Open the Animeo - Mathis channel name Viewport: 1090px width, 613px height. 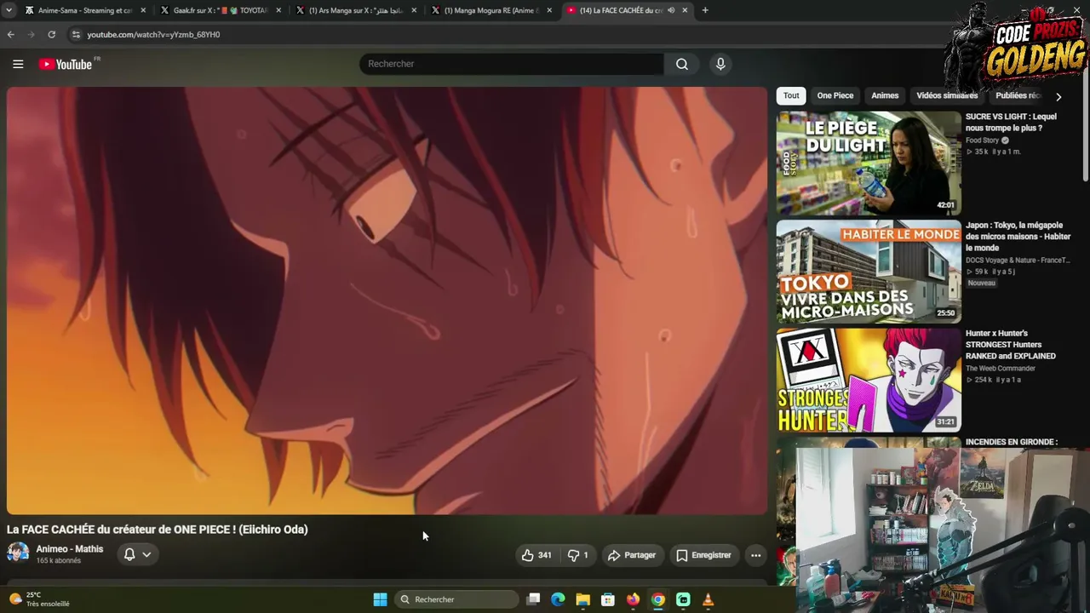(70, 549)
